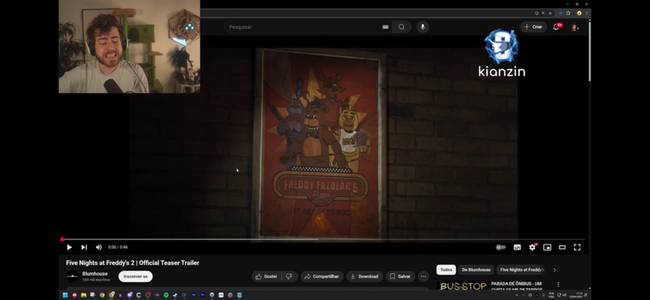
Task: Click the video title text
Action: (133, 263)
